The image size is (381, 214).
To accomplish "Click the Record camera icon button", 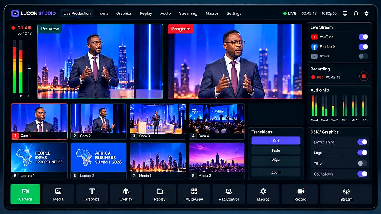I will pyautogui.click(x=300, y=194).
